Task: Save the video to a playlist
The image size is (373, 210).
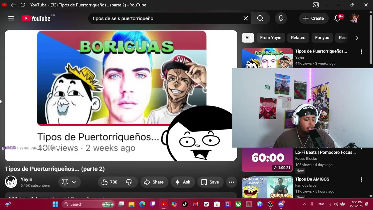Action: point(210,182)
